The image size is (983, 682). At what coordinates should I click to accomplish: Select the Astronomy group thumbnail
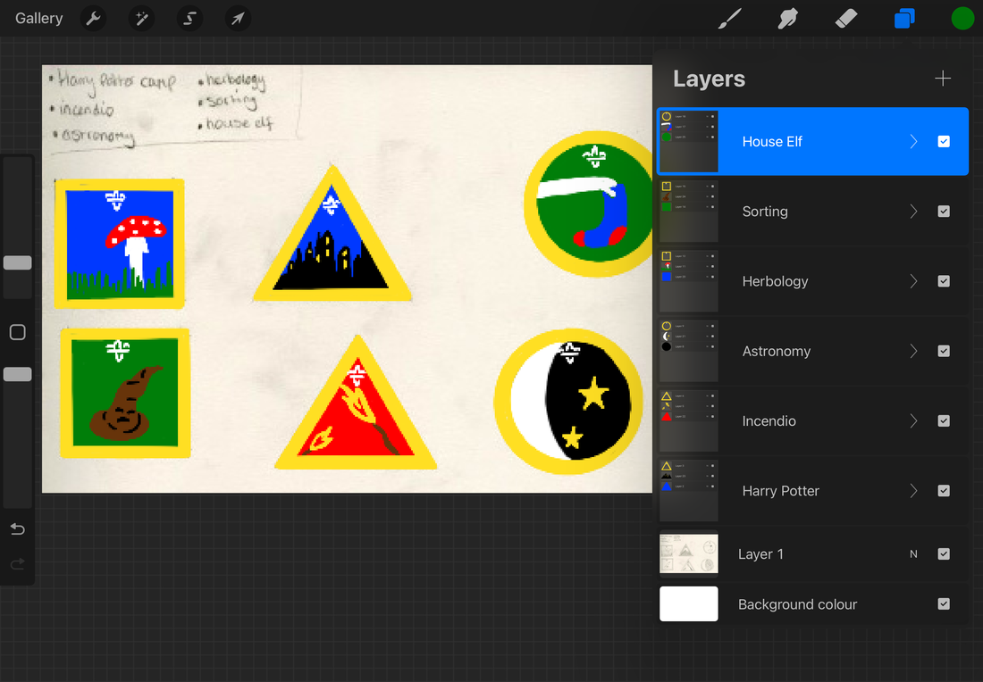[x=688, y=352]
